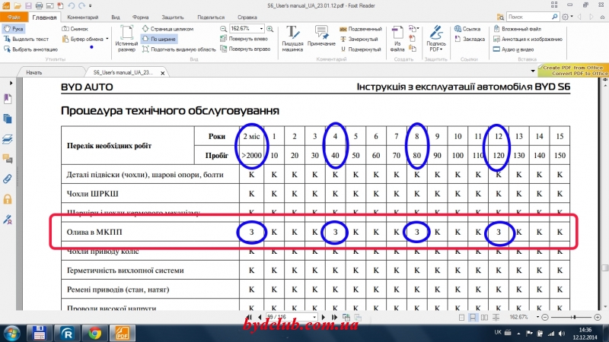Add a Закладка bookmark
The image size is (609, 342).
(470, 40)
